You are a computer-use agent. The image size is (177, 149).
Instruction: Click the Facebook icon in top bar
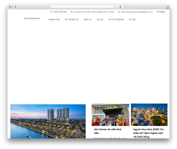click(x=158, y=12)
